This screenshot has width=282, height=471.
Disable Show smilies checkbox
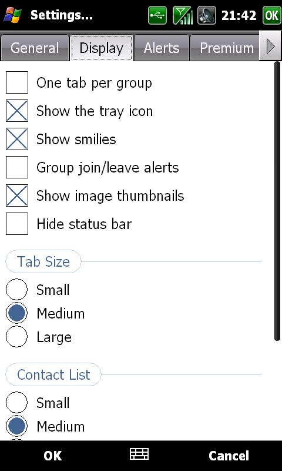[x=17, y=139]
